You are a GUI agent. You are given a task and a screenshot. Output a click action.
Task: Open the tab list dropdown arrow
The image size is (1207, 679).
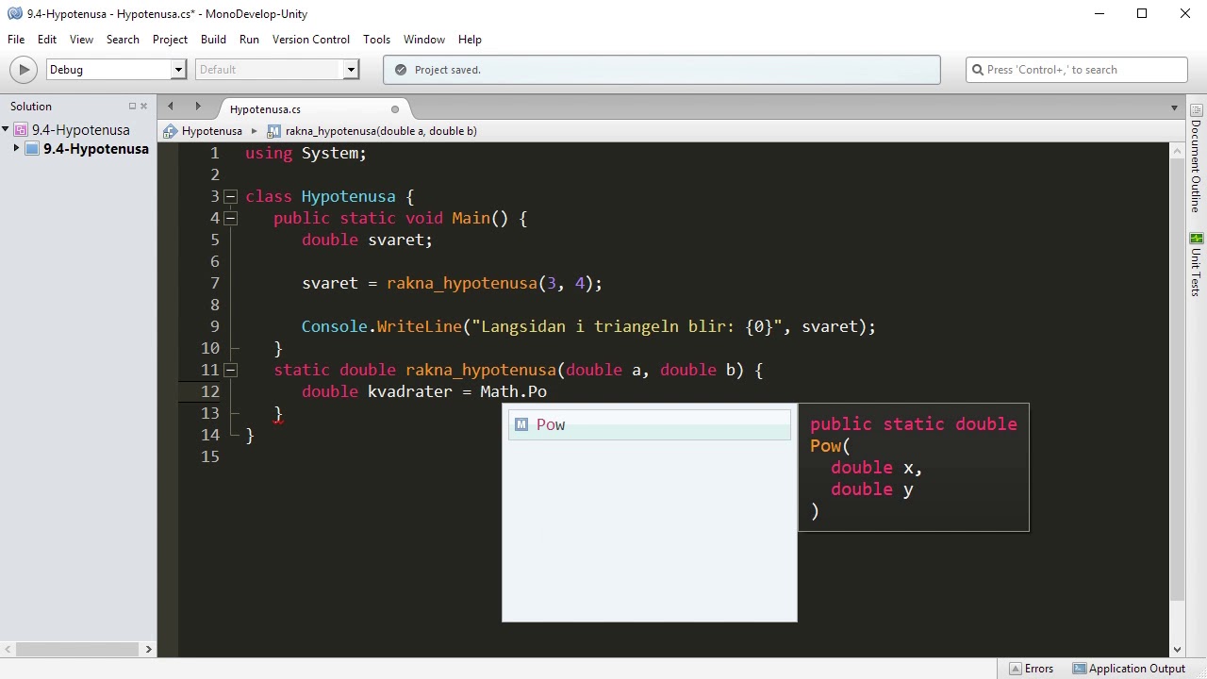tap(1174, 108)
